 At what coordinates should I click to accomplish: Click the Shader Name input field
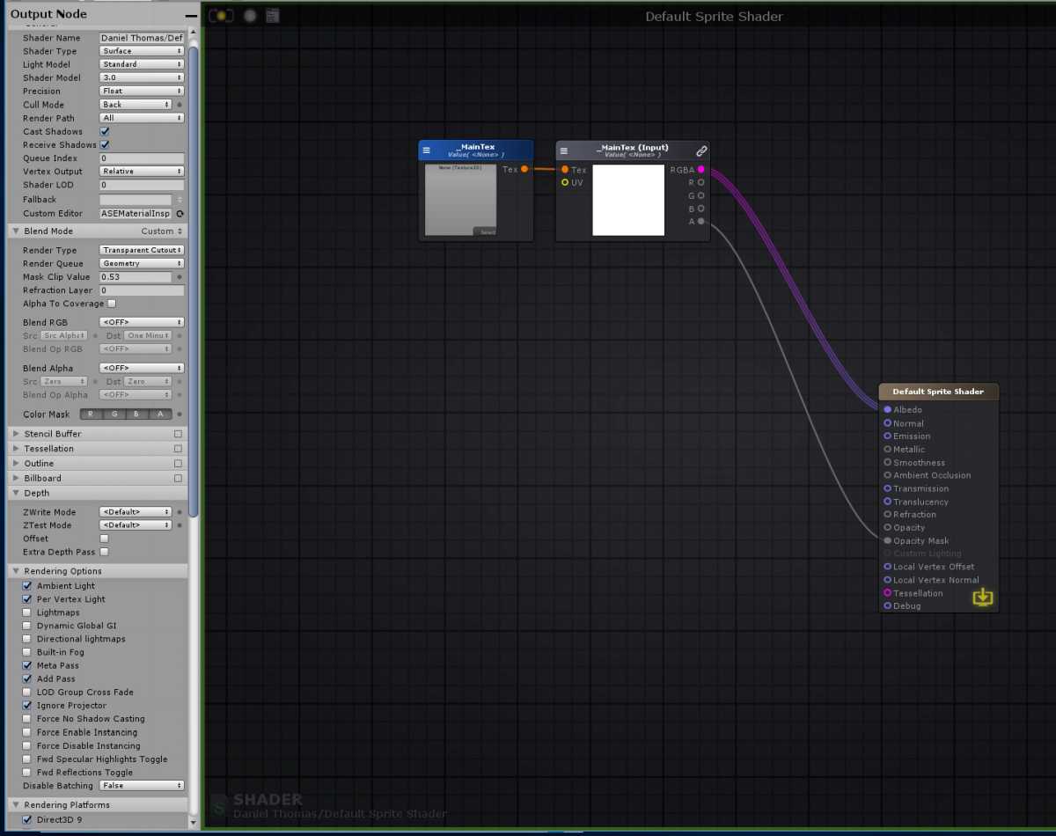(x=142, y=38)
